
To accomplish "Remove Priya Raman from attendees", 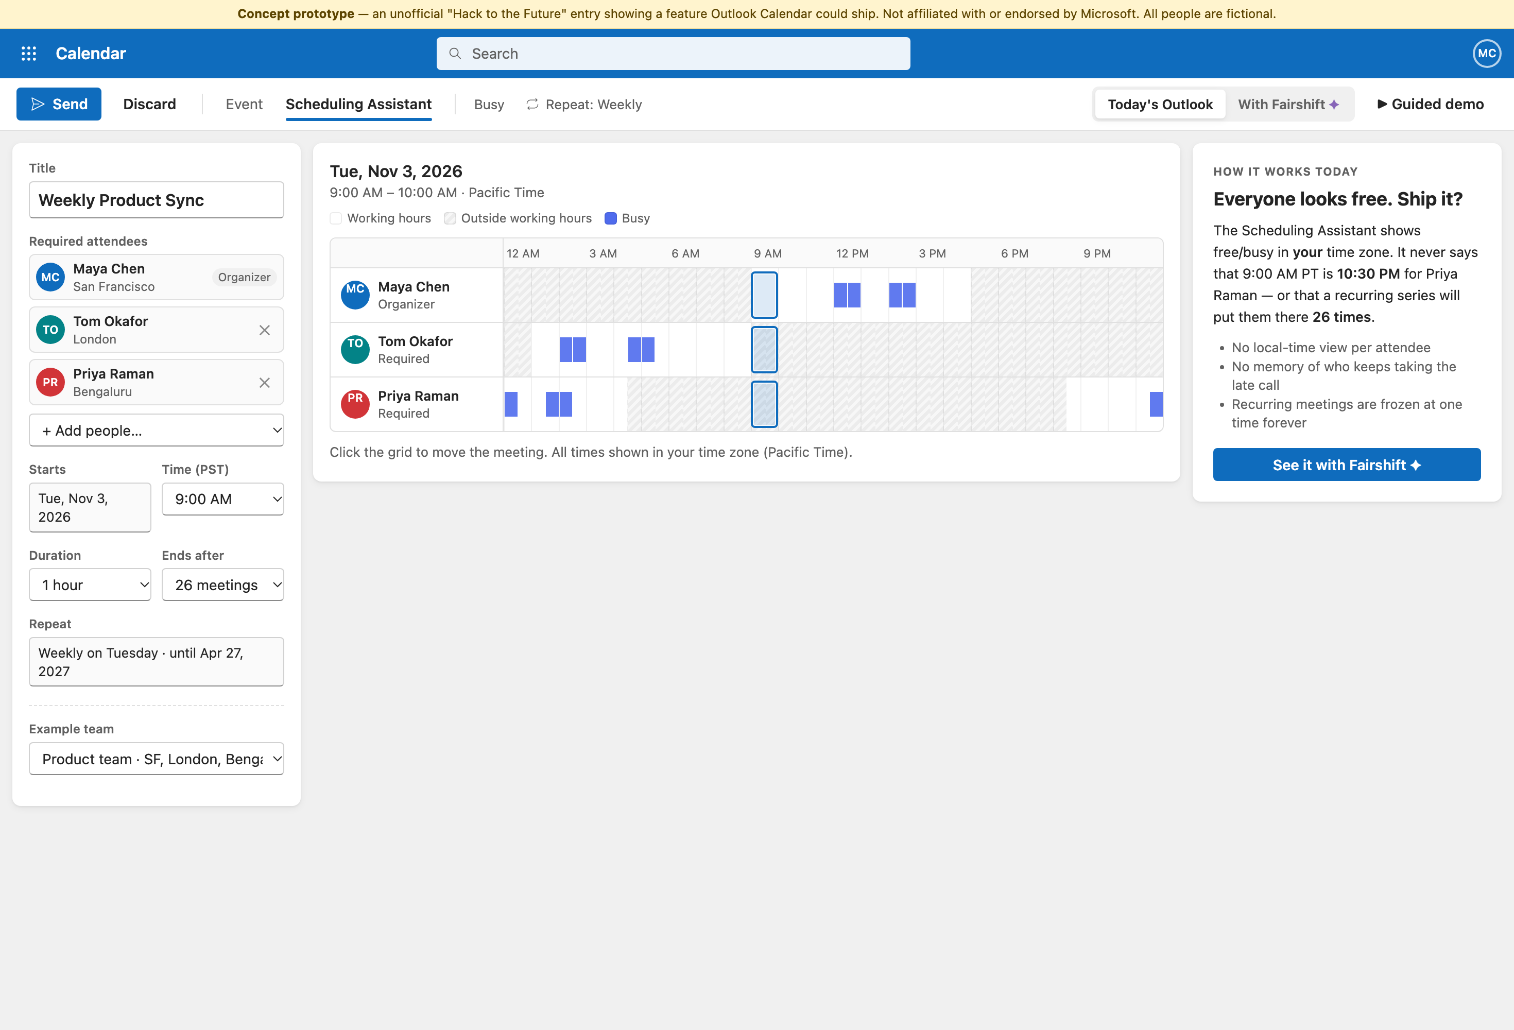I will [265, 383].
